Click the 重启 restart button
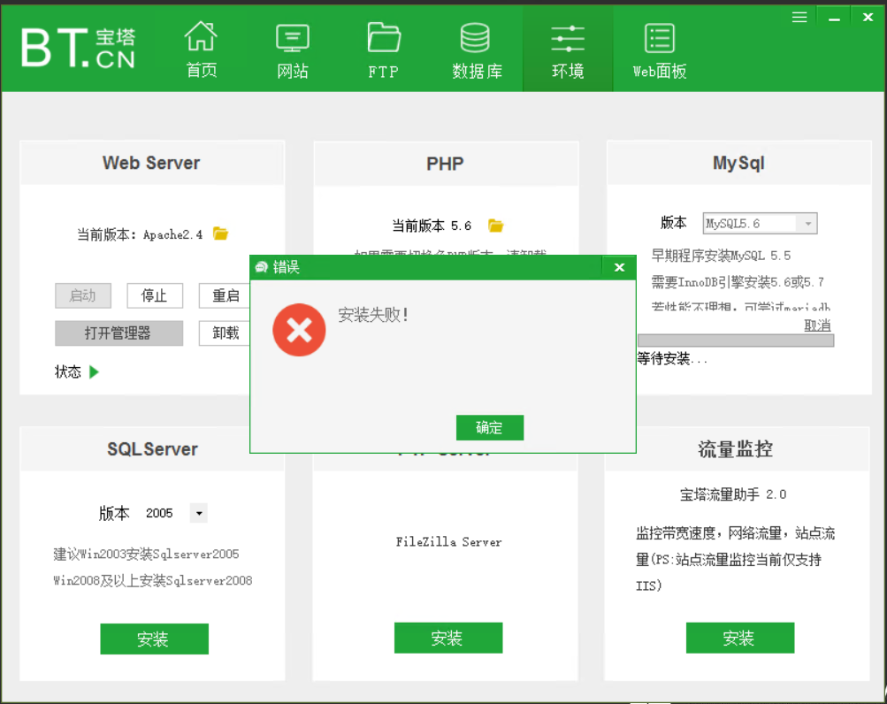This screenshot has width=887, height=704. pos(224,295)
